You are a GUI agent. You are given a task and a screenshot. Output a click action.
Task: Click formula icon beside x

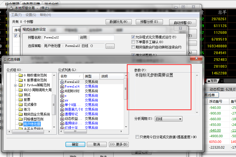pos(62,96)
